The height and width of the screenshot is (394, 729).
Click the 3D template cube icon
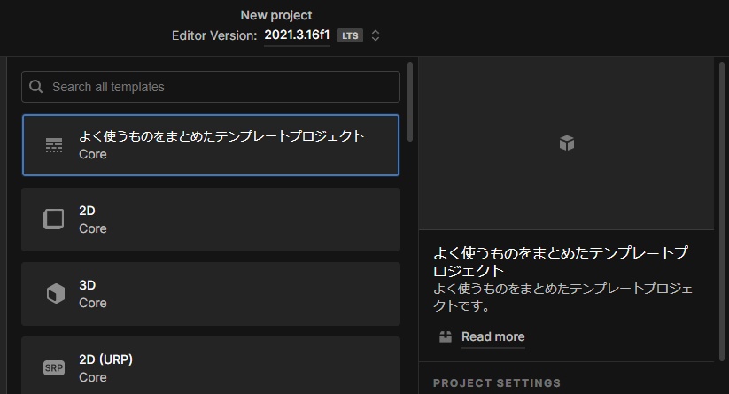click(x=55, y=294)
